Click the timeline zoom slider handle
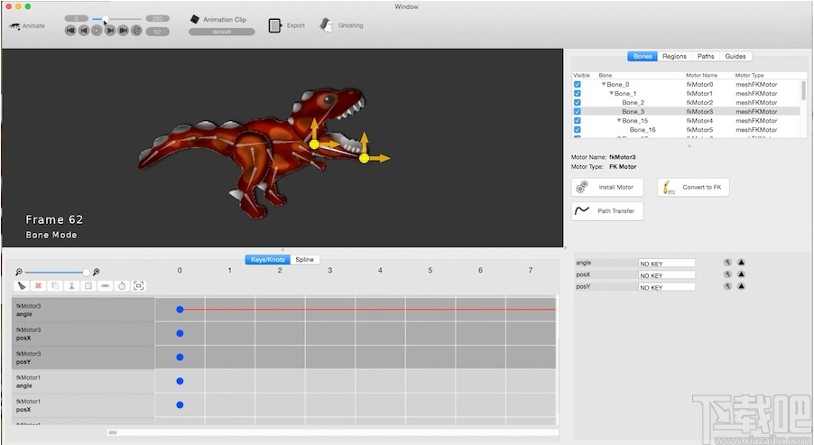814x445 pixels. click(87, 272)
